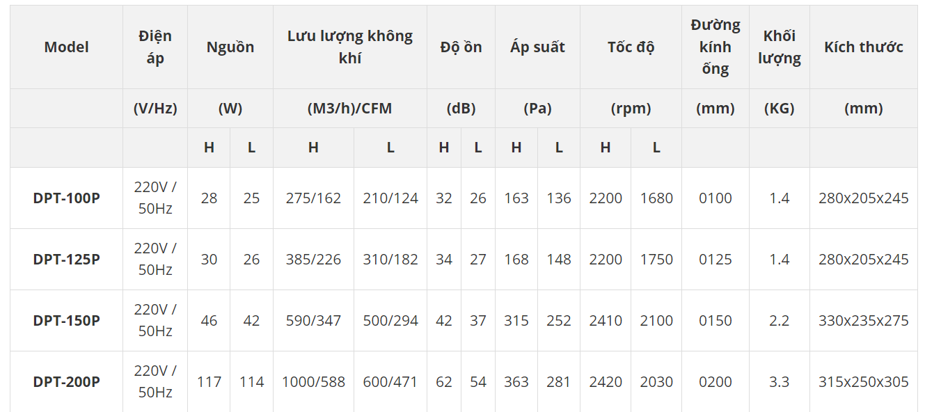Click the 252 pressure value
The width and height of the screenshot is (925, 412).
(x=559, y=321)
